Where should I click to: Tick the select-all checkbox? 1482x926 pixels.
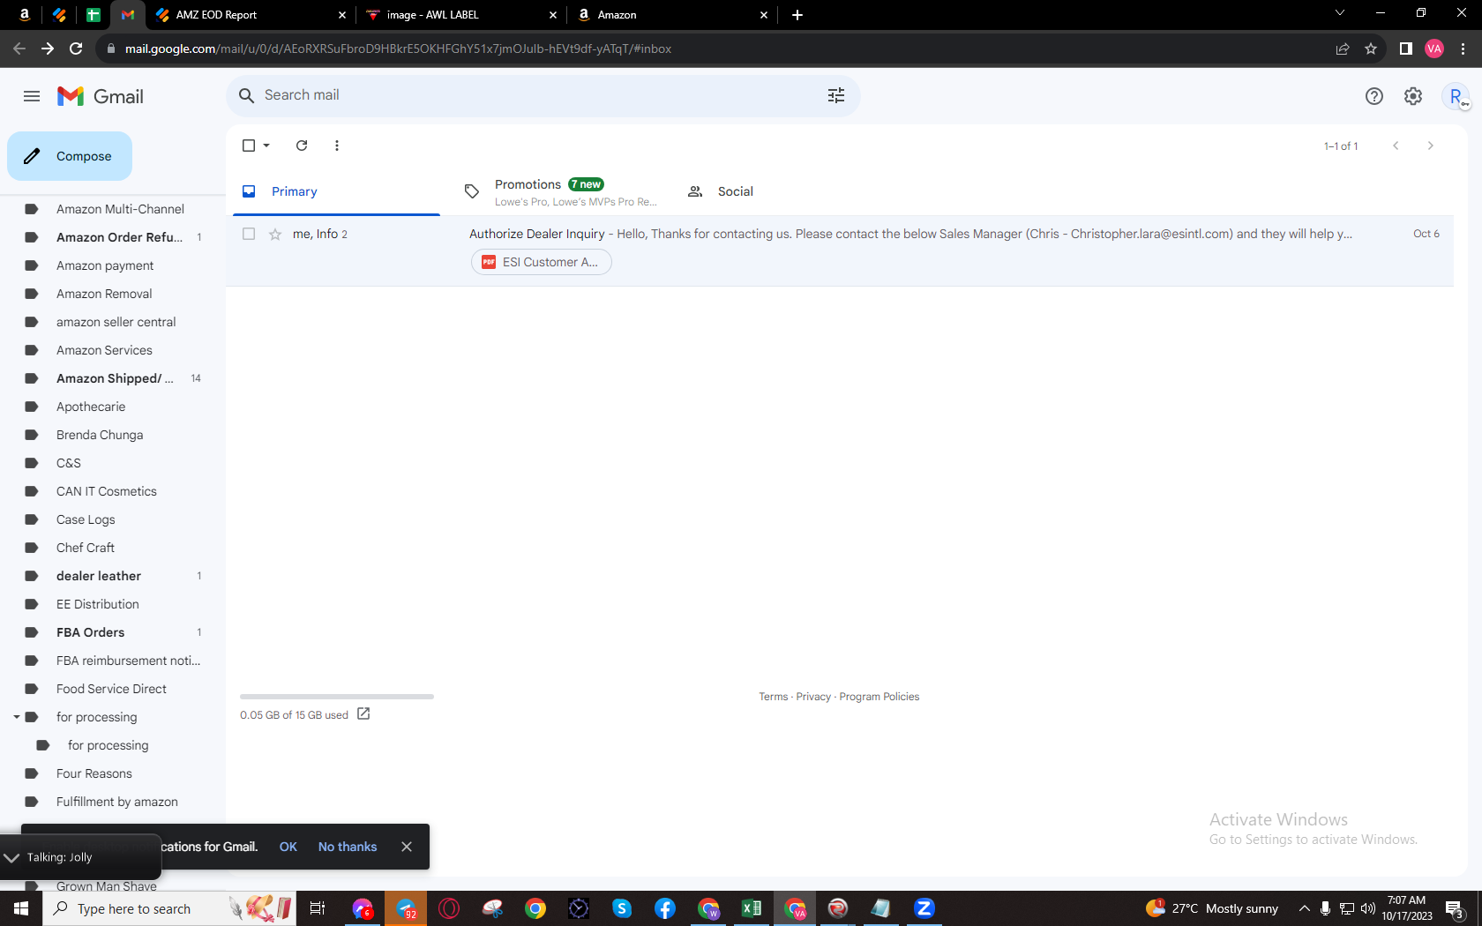tap(249, 146)
